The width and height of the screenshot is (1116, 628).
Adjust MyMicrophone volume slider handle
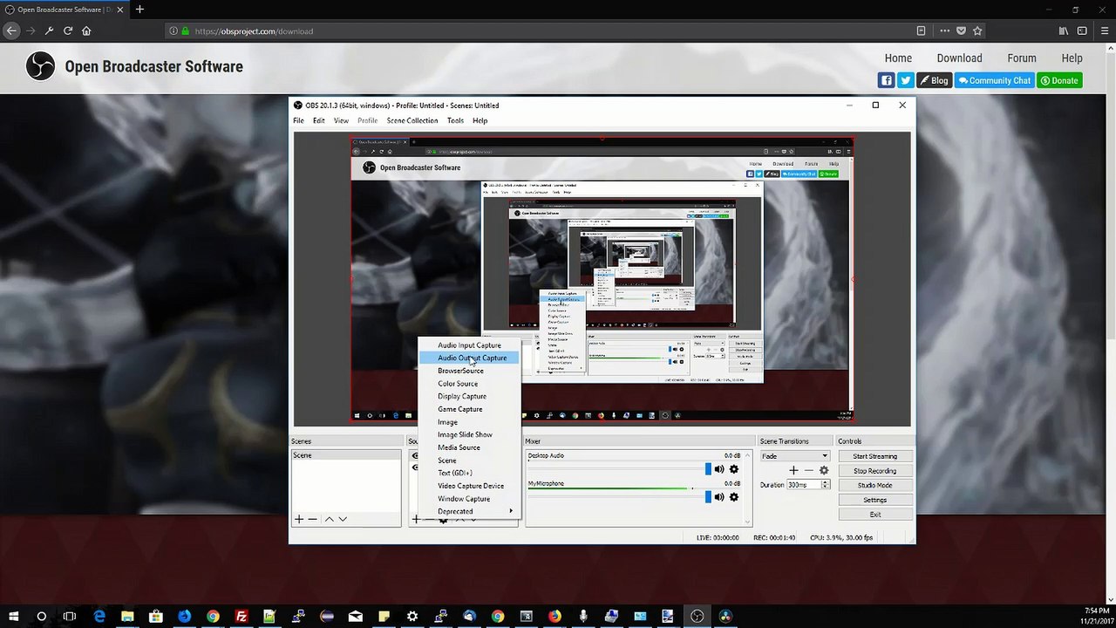click(708, 497)
